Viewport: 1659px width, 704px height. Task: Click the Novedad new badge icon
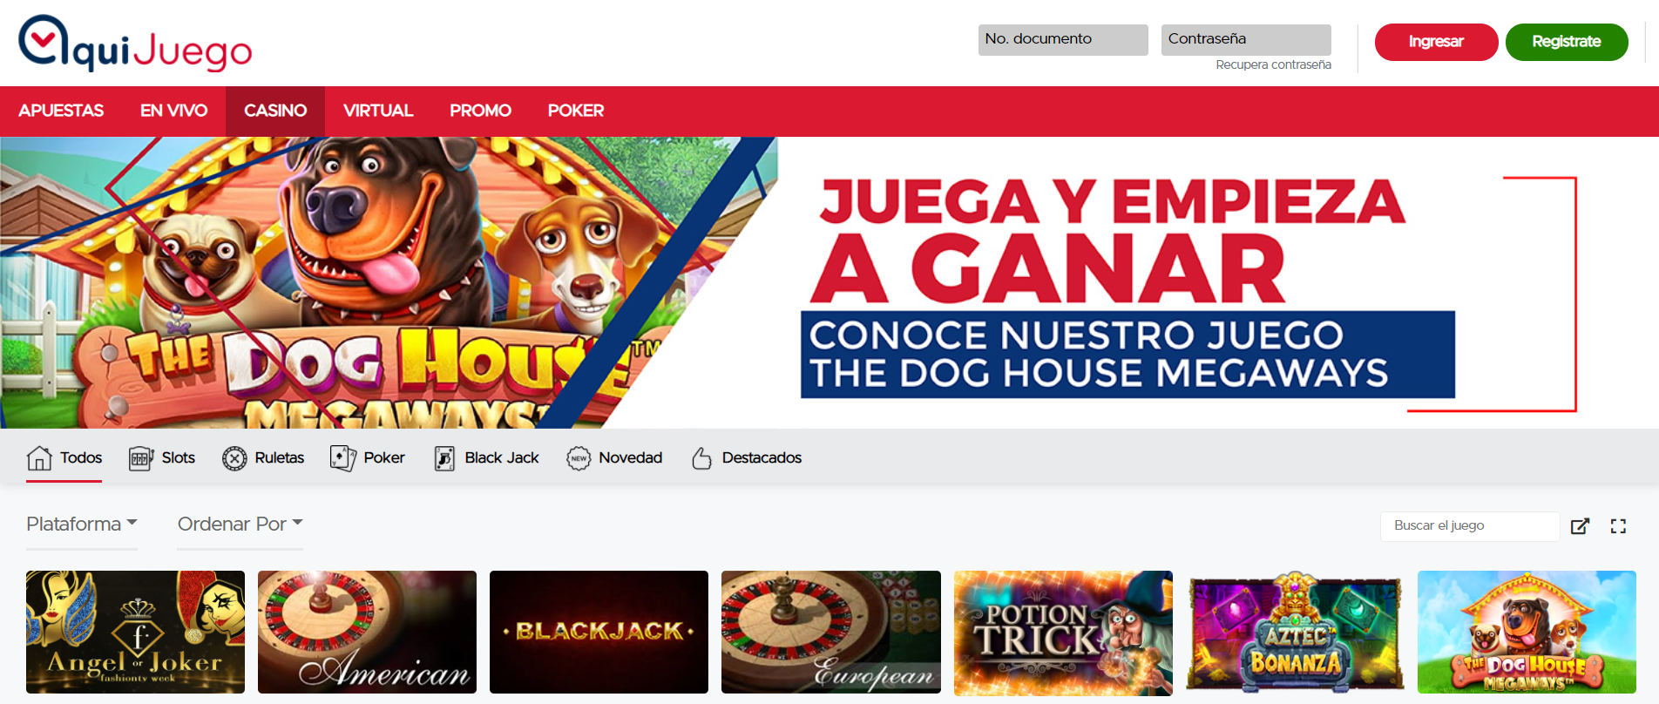pos(579,458)
